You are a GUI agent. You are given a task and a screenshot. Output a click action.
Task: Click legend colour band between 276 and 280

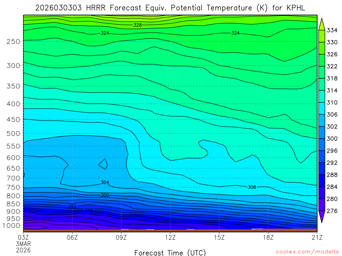322,205
